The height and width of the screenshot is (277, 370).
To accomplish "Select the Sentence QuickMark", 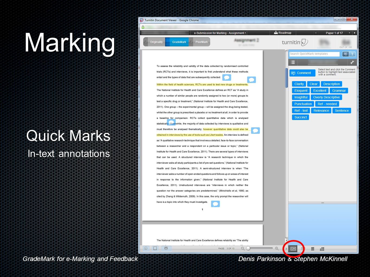I will coord(342,111).
